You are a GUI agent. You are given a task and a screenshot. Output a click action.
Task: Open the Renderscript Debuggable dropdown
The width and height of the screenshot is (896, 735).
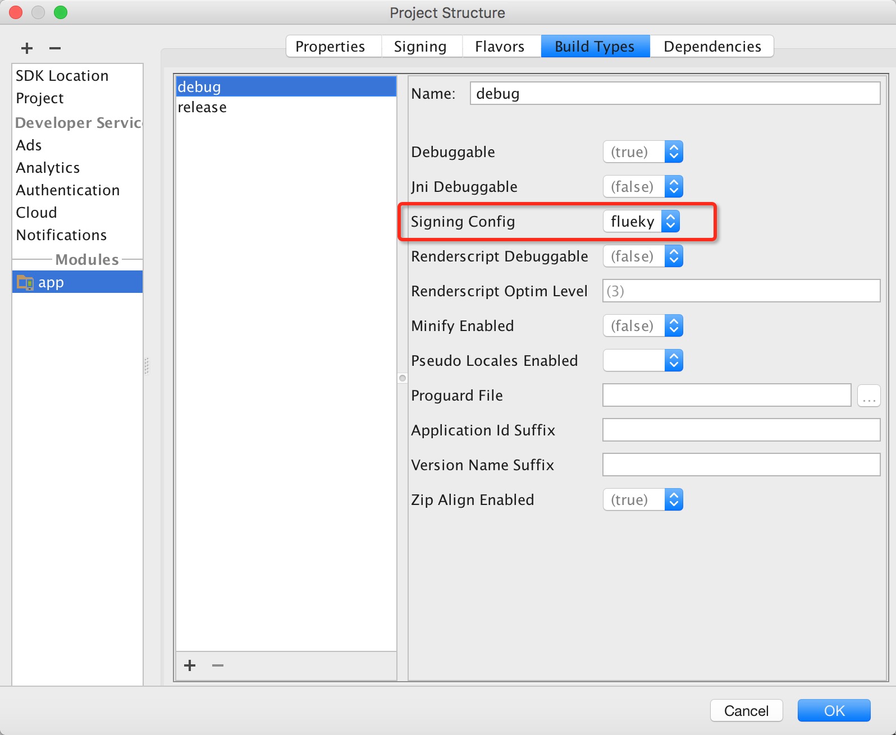[643, 256]
